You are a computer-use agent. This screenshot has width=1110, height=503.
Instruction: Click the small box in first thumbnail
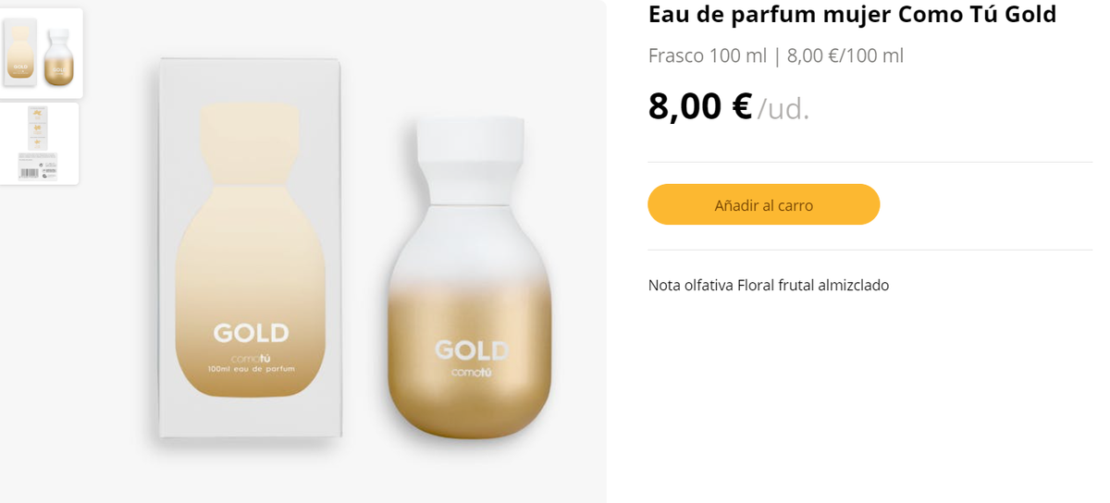point(20,52)
